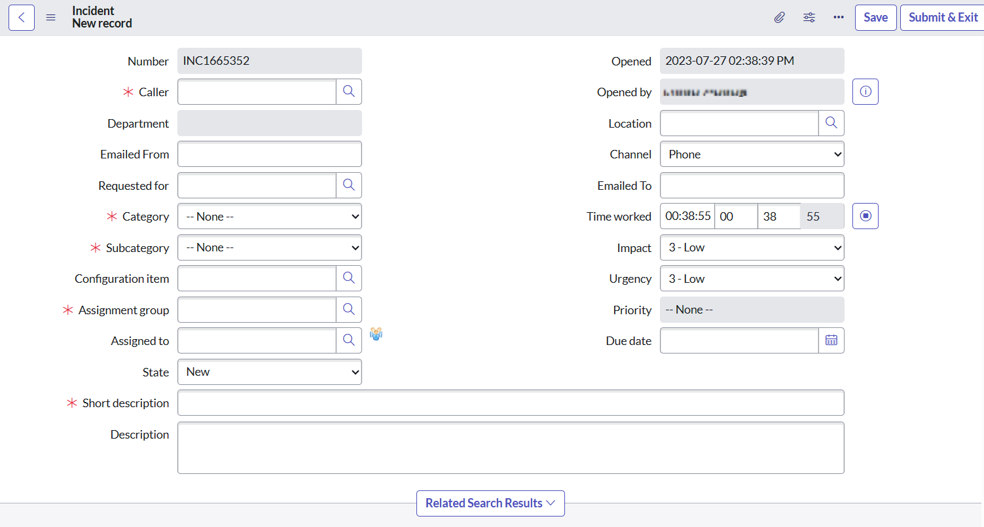Click inside the Short description field
The width and height of the screenshot is (984, 527).
511,403
